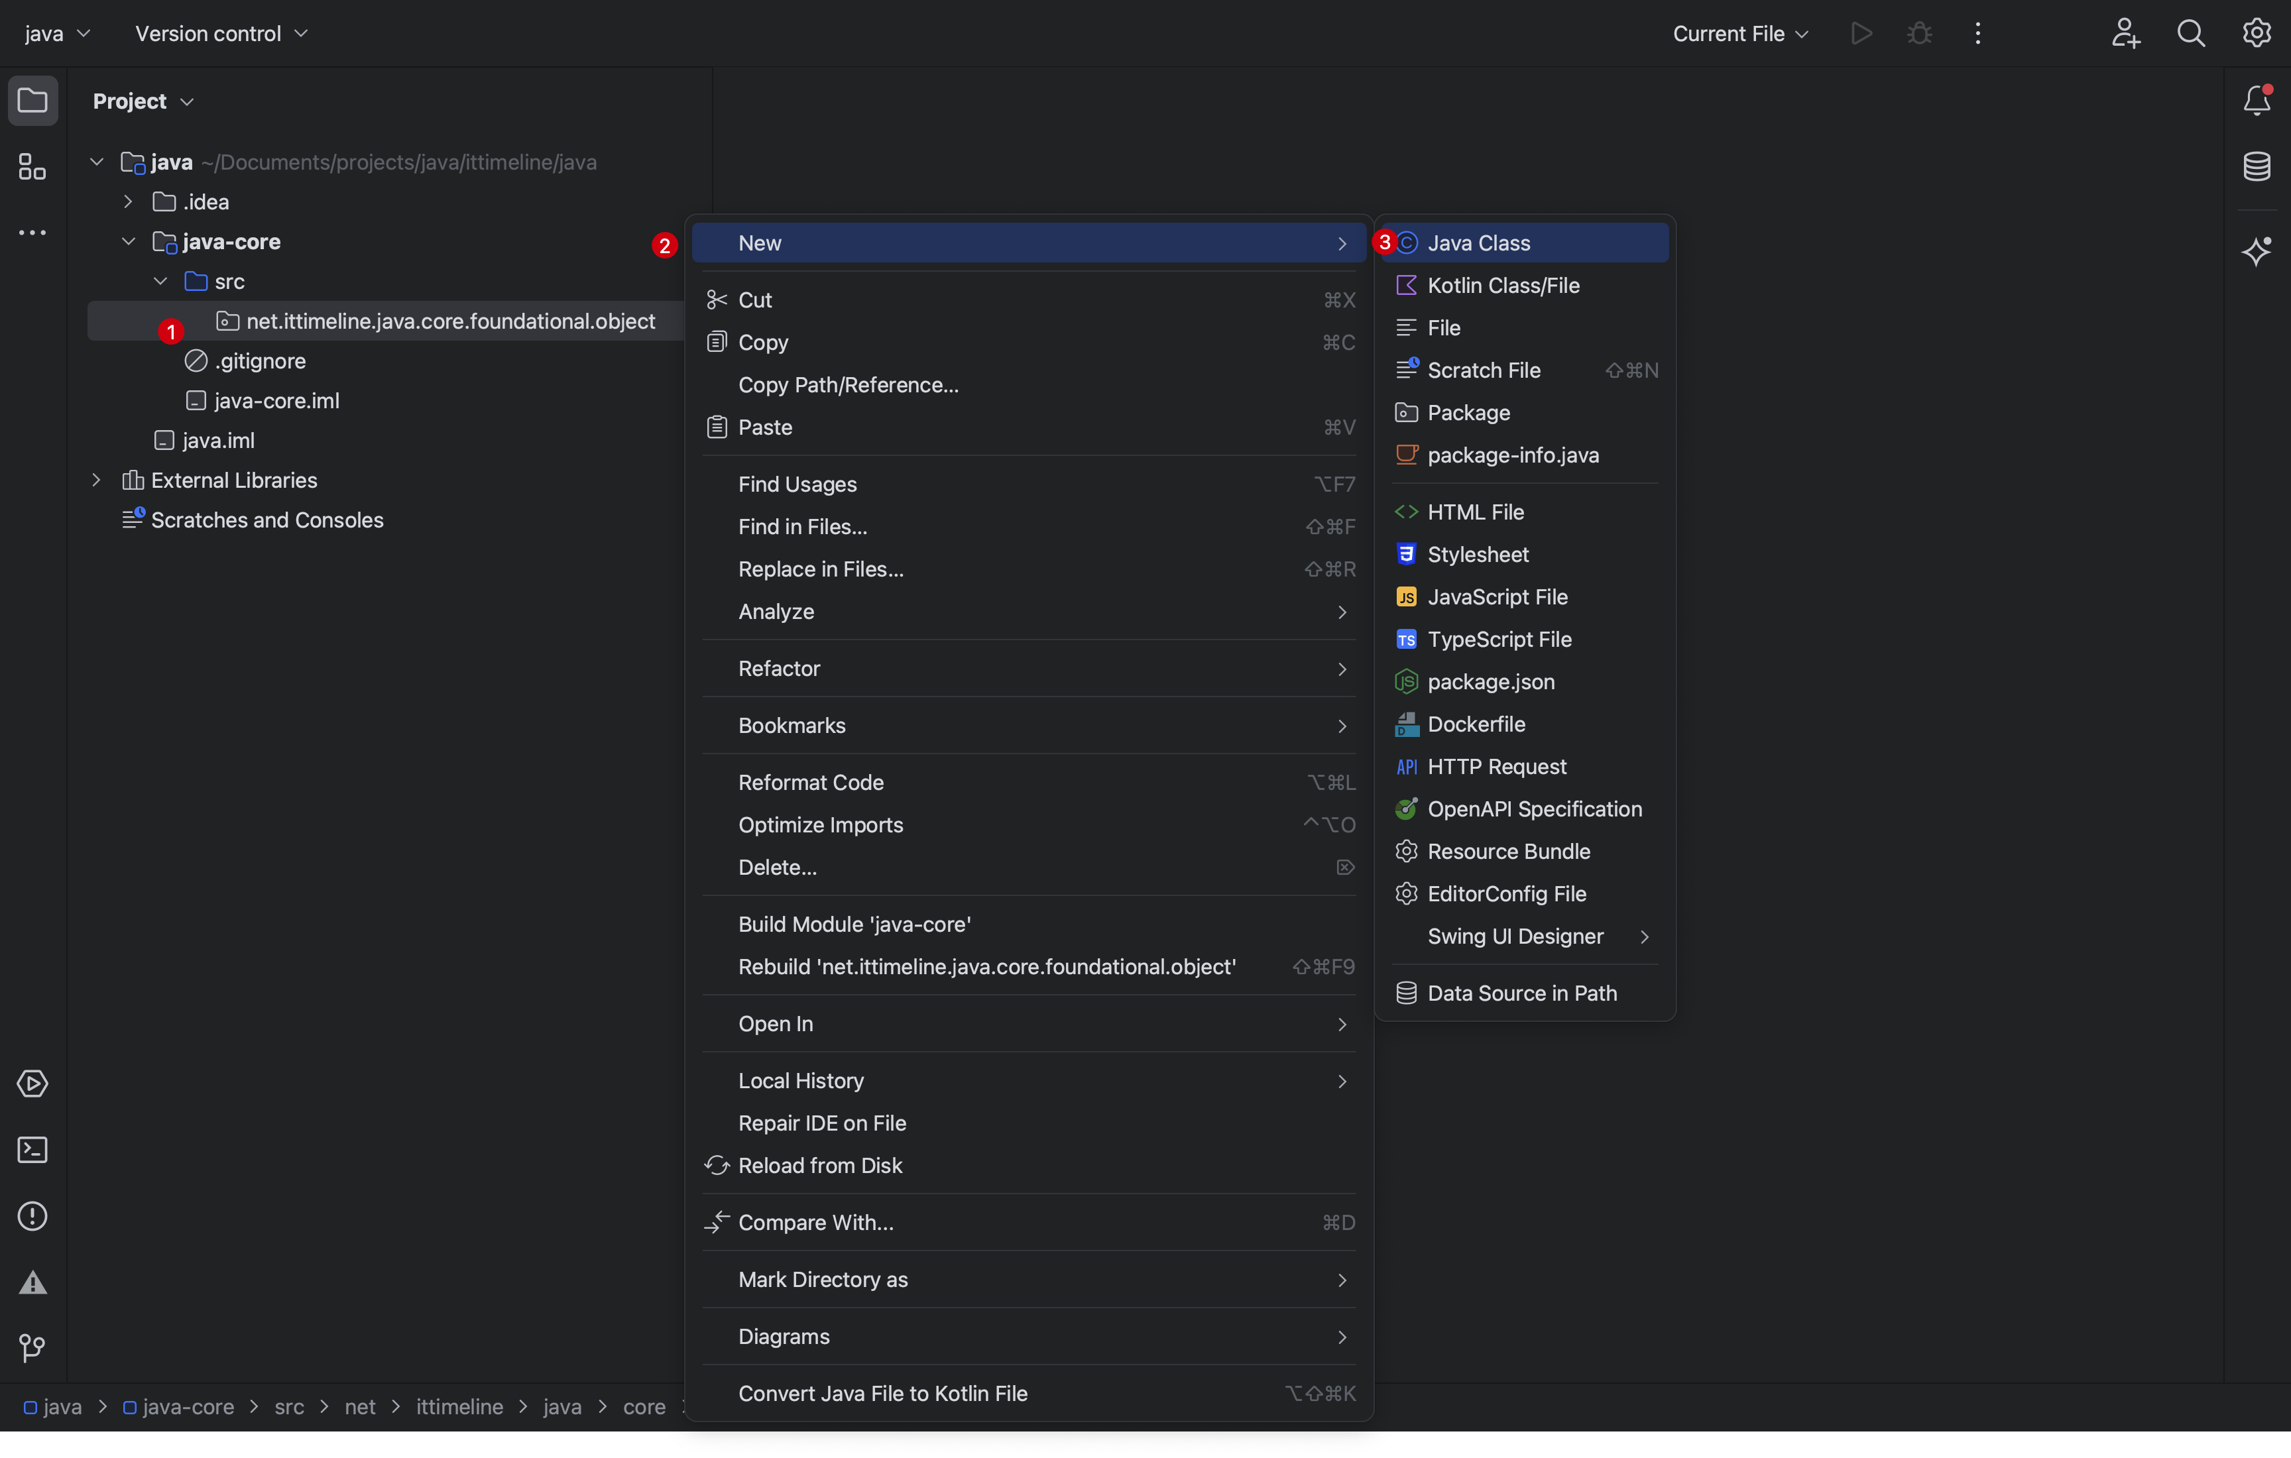Image resolution: width=2291 pixels, height=1458 pixels.
Task: Choose Data Source in Path
Action: (x=1525, y=993)
